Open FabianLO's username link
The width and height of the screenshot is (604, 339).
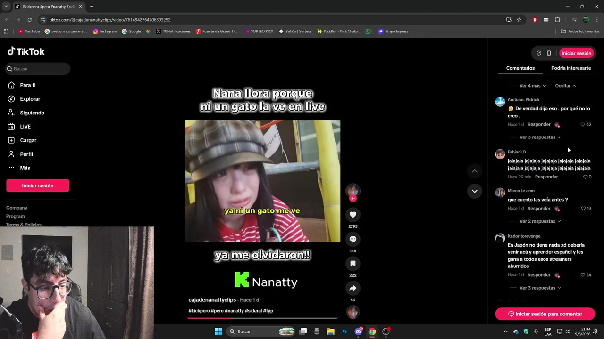(x=517, y=152)
